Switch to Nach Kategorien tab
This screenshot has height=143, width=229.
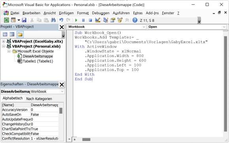39,99
